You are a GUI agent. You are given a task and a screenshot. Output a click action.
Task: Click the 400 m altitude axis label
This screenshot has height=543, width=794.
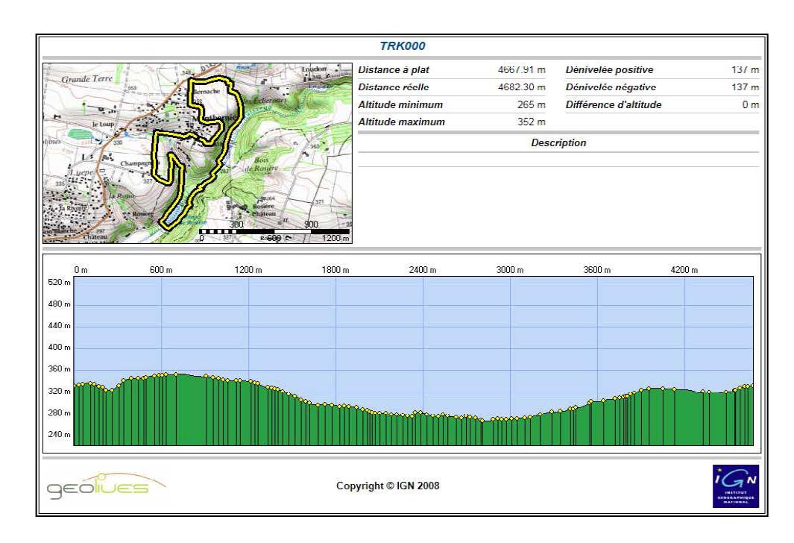point(59,348)
